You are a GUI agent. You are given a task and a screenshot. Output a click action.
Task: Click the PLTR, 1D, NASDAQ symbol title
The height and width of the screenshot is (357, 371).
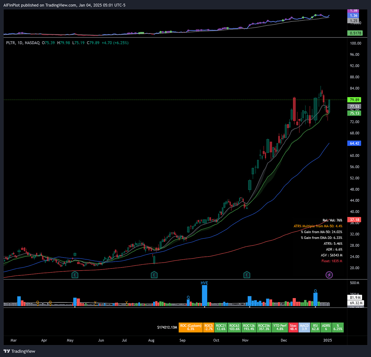tap(23, 43)
